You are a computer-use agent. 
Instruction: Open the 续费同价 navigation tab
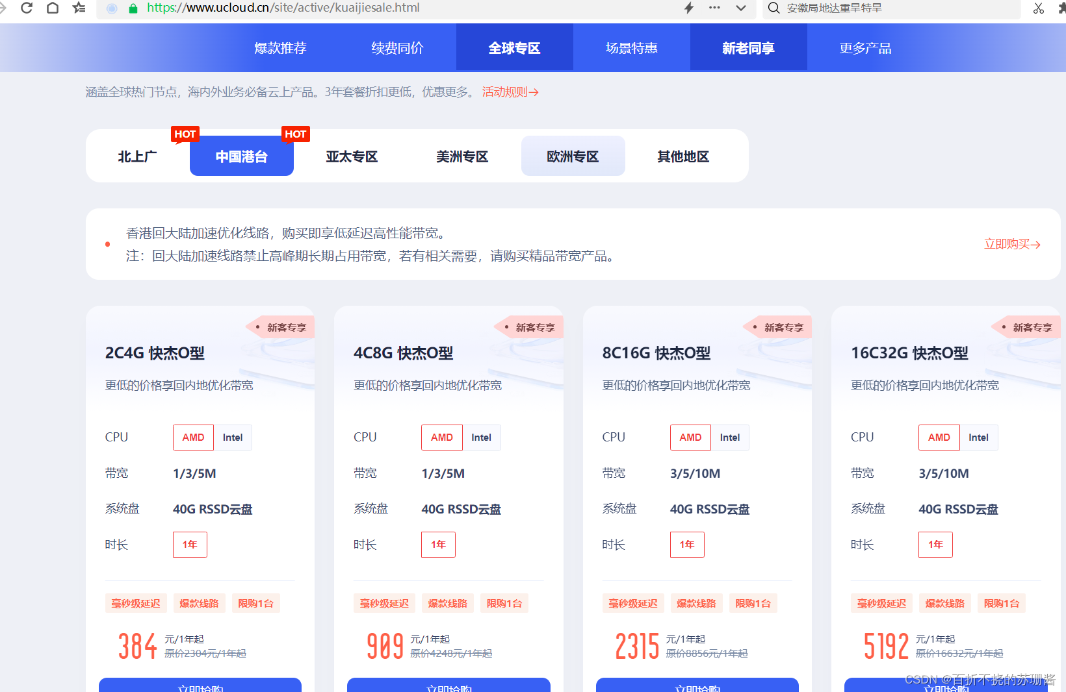pyautogui.click(x=397, y=48)
